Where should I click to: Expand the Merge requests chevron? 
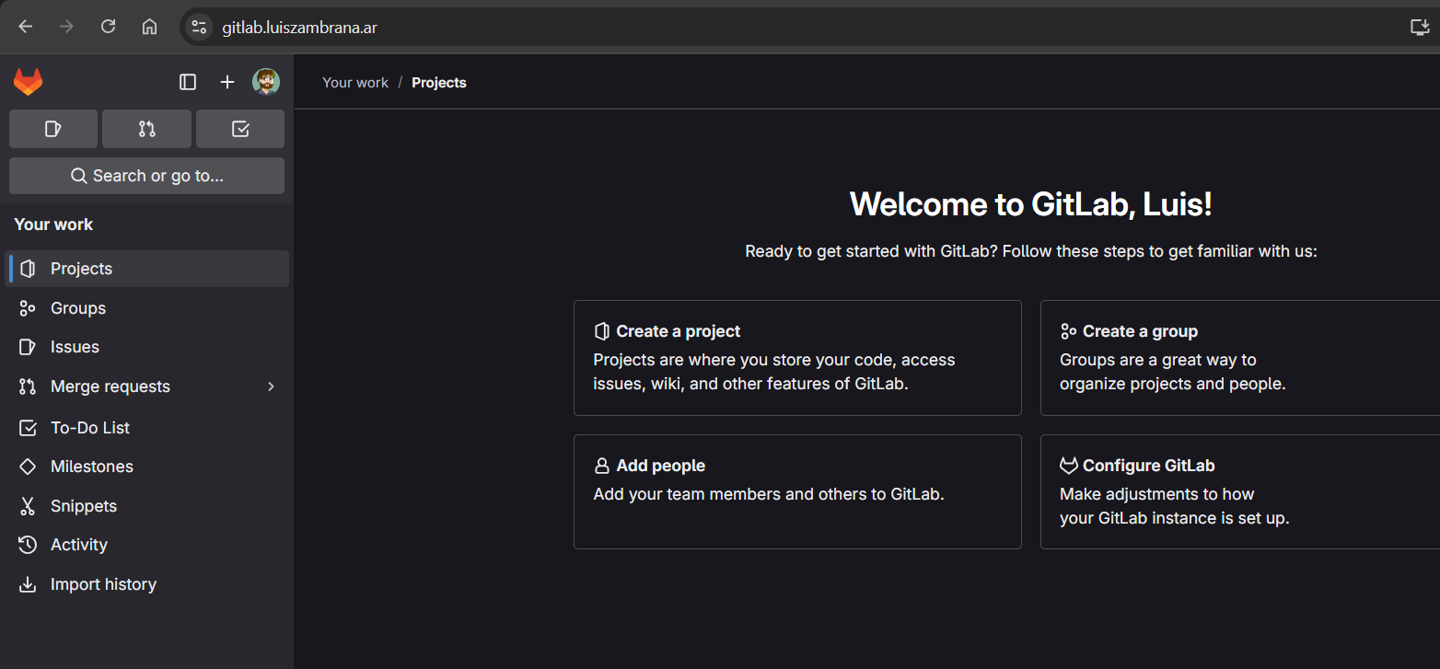pos(271,386)
